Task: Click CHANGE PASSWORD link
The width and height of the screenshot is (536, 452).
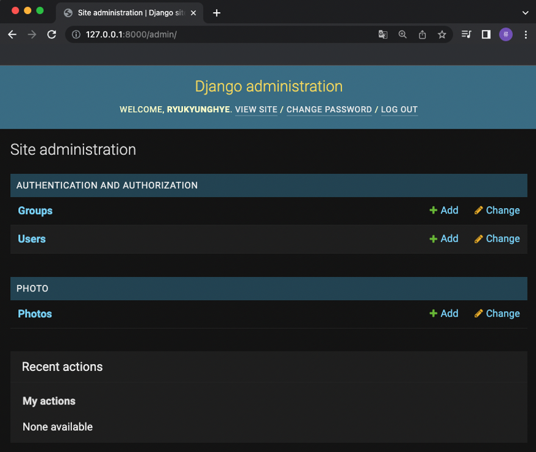Action: coord(329,110)
